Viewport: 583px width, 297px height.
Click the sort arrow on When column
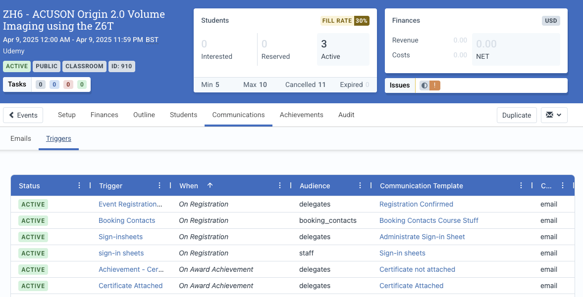(210, 185)
